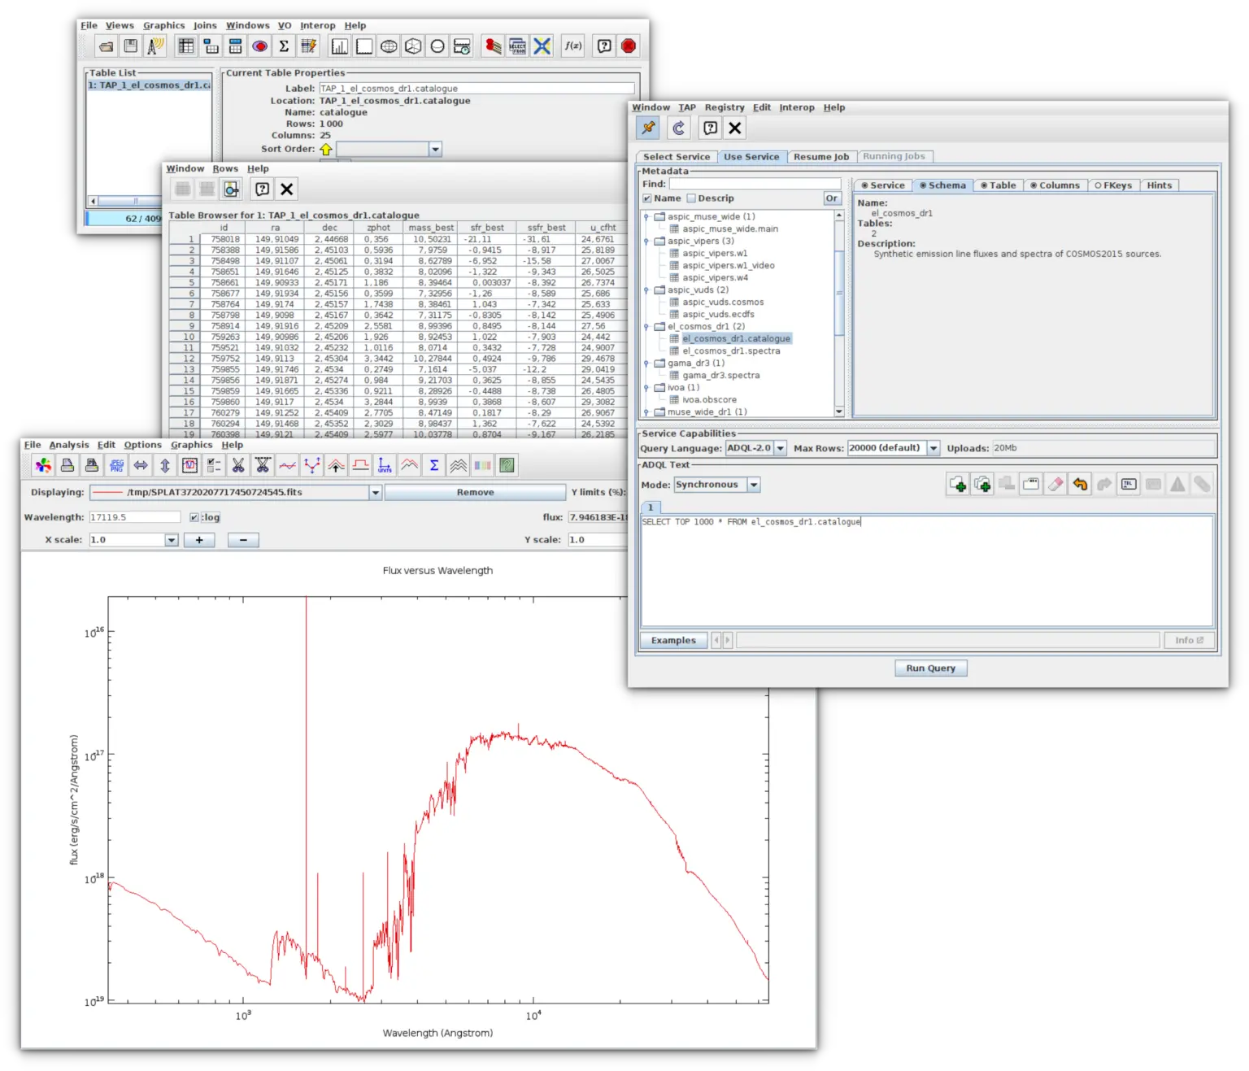Image resolution: width=1249 pixels, height=1071 pixels.
Task: Open the sky plot window icon
Action: click(x=389, y=46)
